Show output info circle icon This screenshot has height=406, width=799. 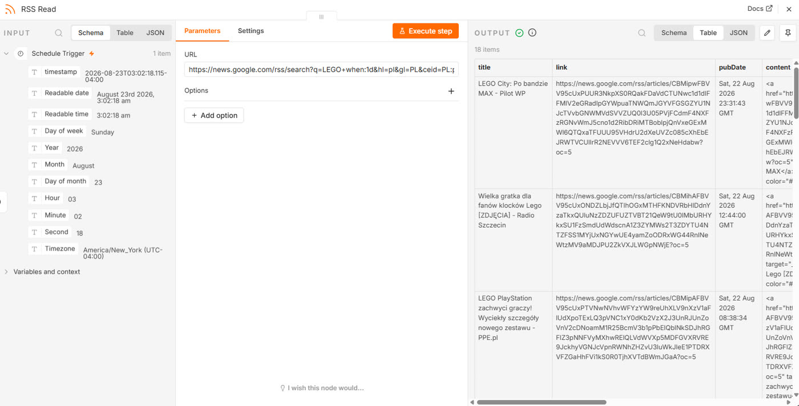coord(532,33)
